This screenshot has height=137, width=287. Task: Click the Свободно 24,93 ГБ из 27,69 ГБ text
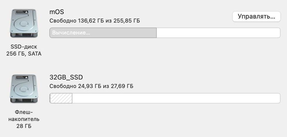point(91,86)
